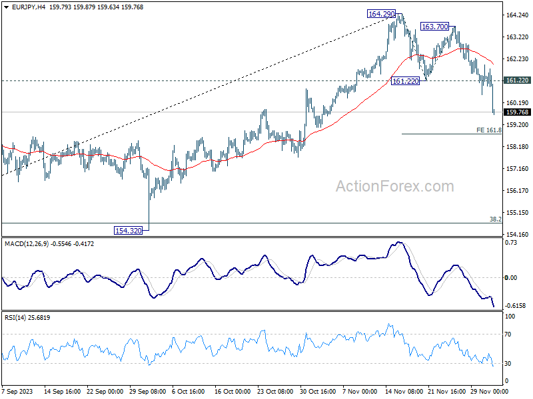Click the 6 Oct 16:00 time label
The image size is (533, 399).
point(189,392)
